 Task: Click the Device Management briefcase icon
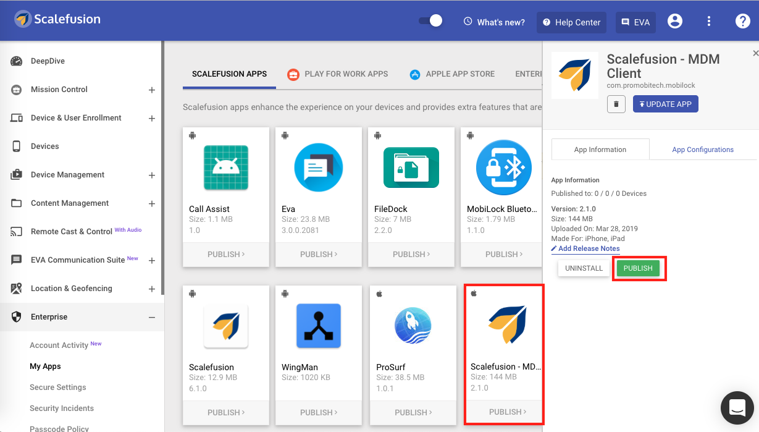tap(17, 175)
